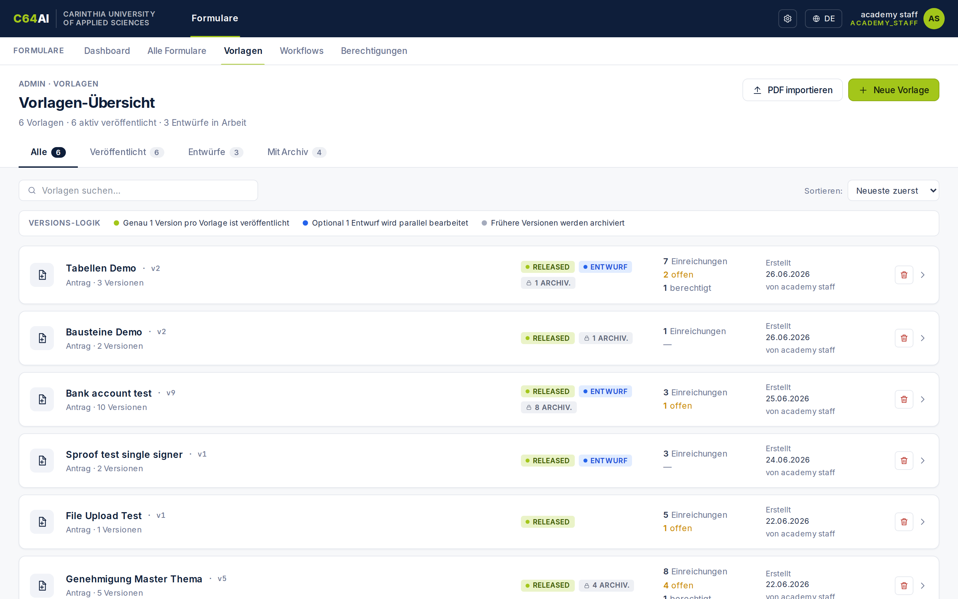Delete the Genehmigung Master Thema template

[x=904, y=586]
